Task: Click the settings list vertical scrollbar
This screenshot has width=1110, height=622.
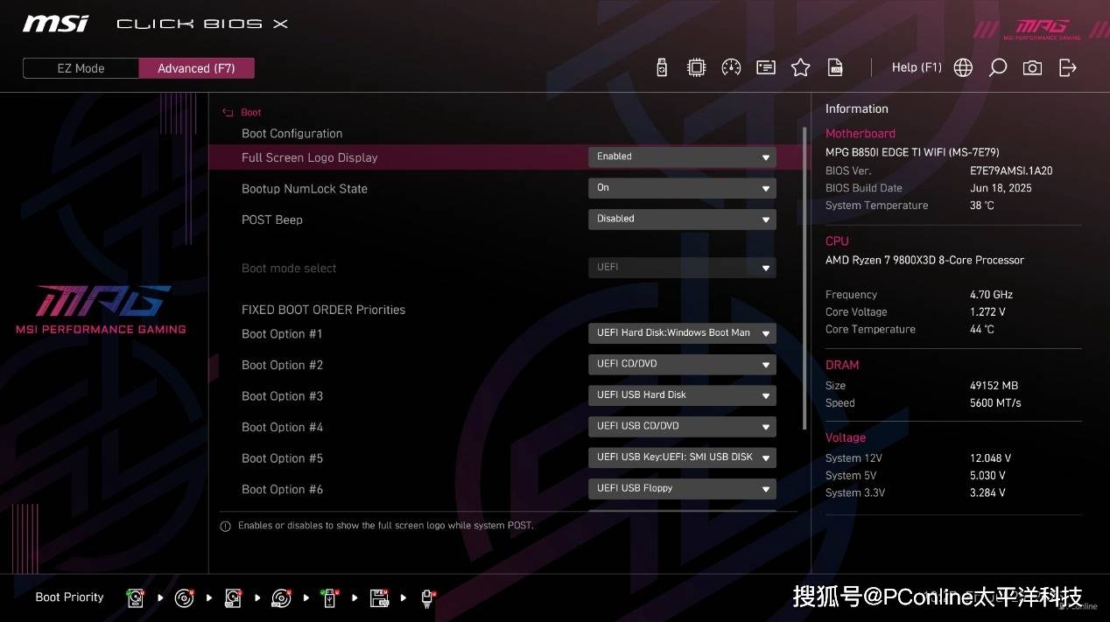Action: pyautogui.click(x=804, y=278)
